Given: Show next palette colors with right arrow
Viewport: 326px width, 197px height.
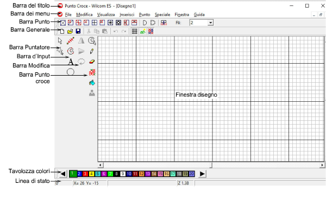Looking at the screenshot, I should pyautogui.click(x=202, y=174).
